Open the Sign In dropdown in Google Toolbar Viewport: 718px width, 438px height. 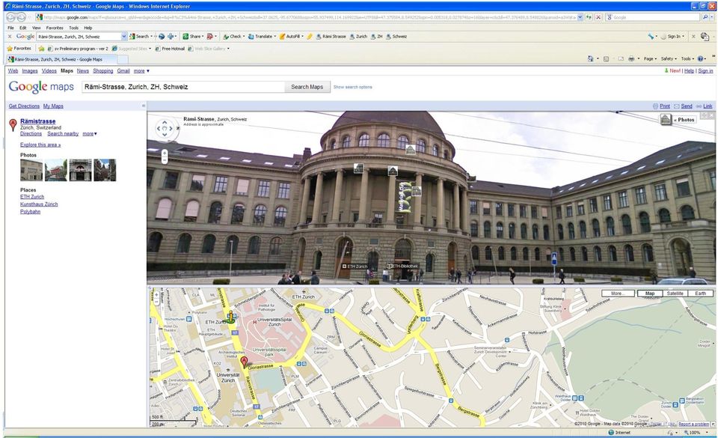click(x=673, y=36)
